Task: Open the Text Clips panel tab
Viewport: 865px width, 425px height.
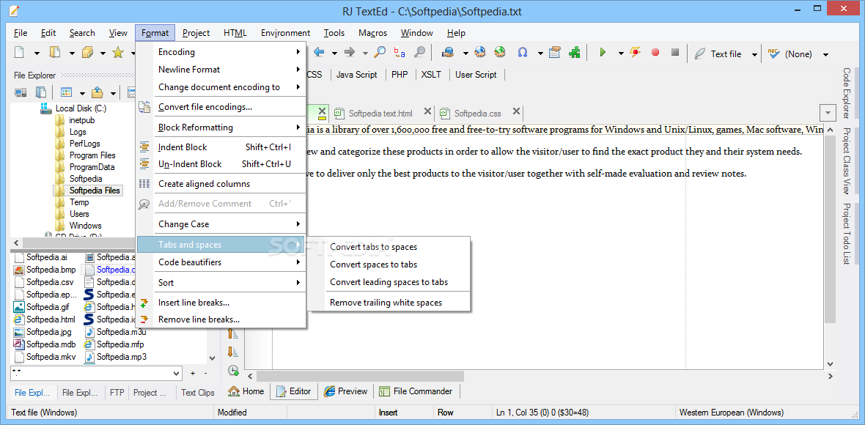Action: point(197,393)
